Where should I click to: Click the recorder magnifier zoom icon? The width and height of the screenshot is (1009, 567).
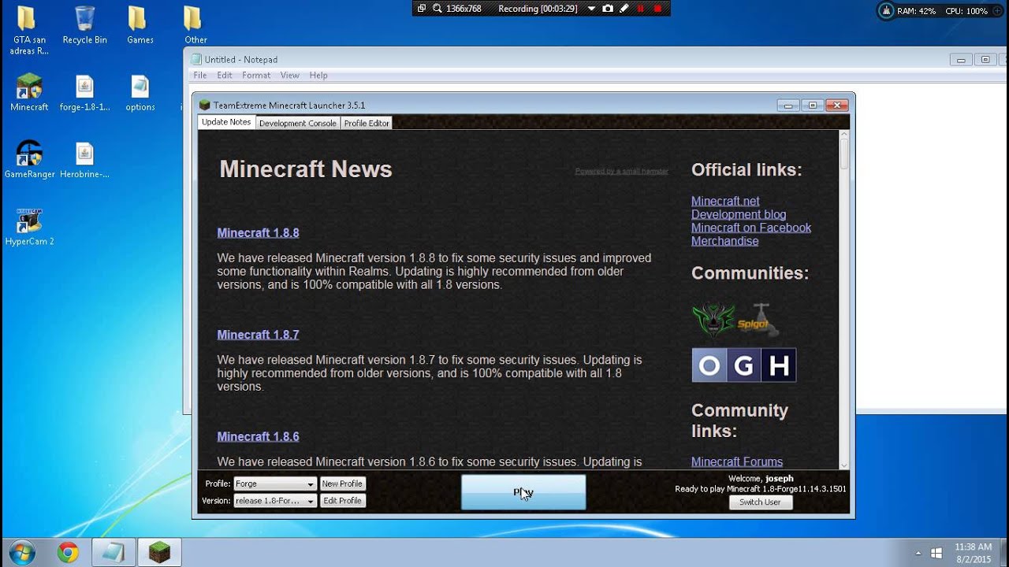pos(437,9)
